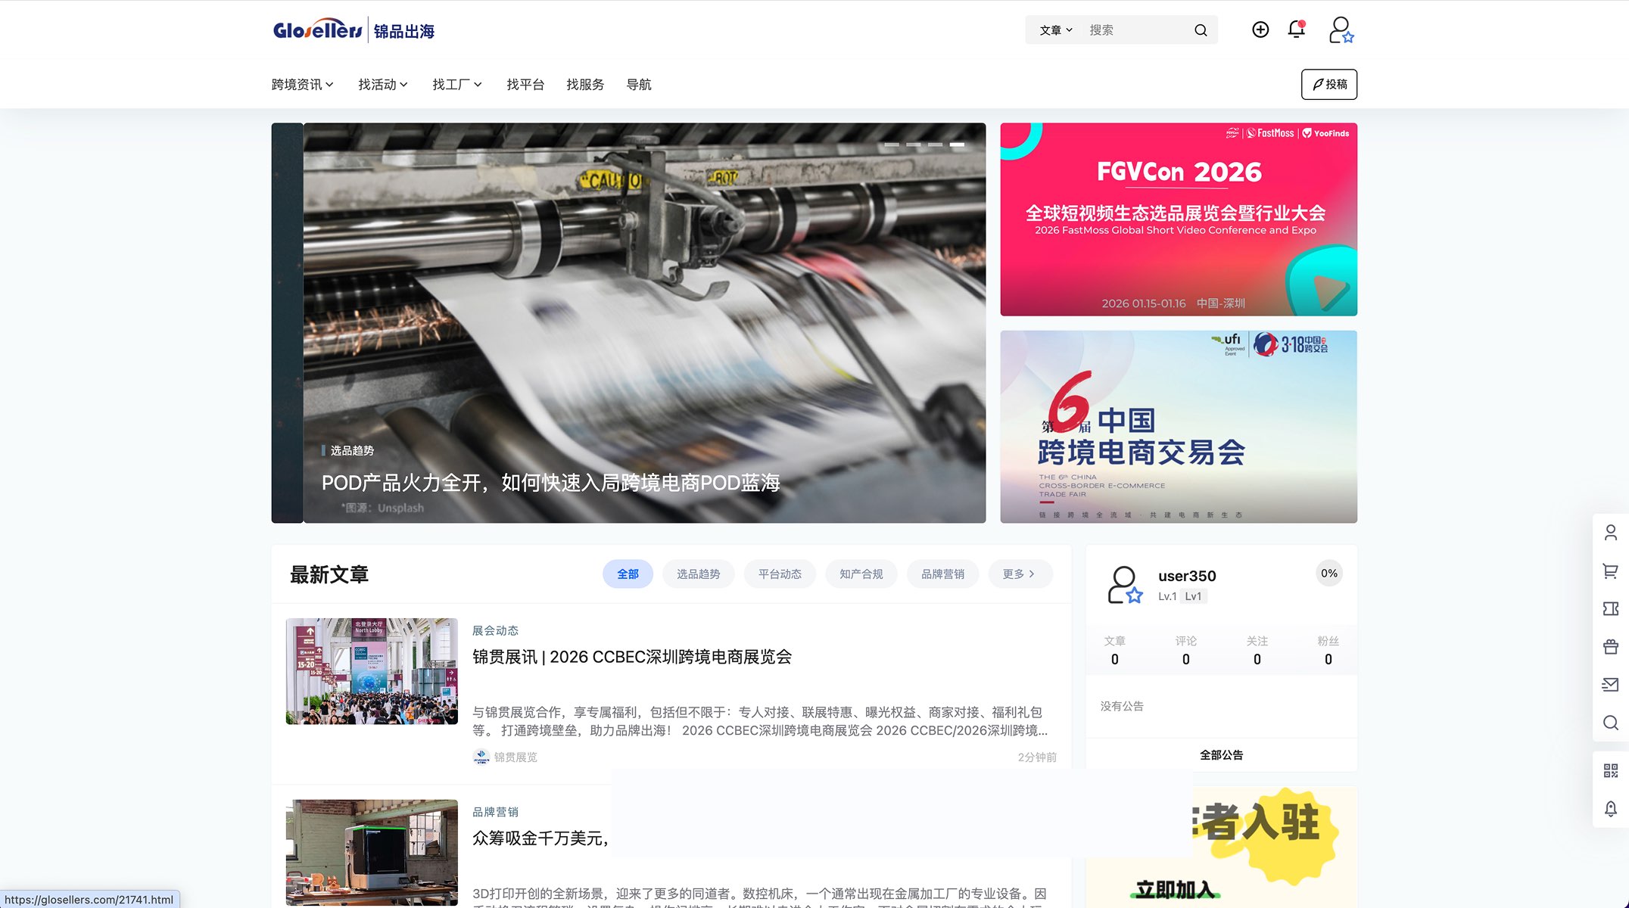Click the user350 username

coord(1187,576)
